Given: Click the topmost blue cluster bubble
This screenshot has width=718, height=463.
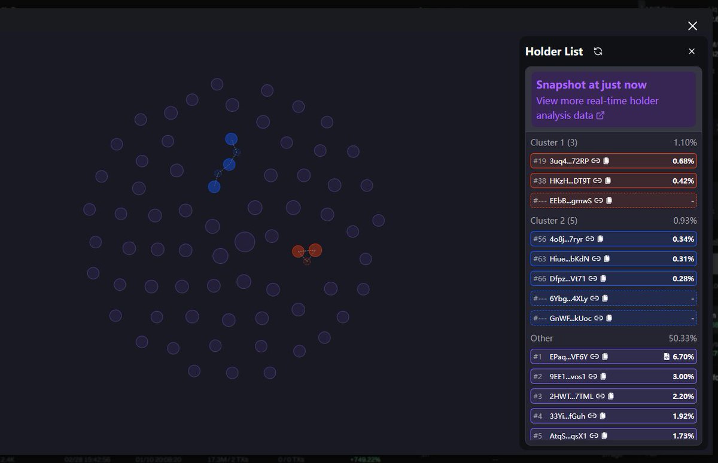Looking at the screenshot, I should tap(232, 139).
